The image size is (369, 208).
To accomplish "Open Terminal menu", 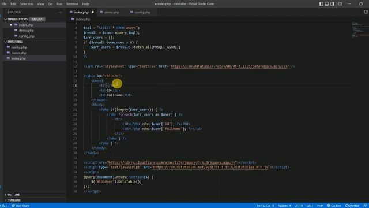I will 72,4.
